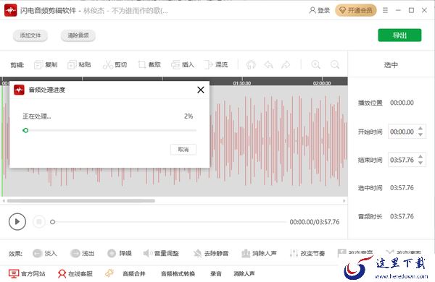Screen dimensions: 435x282
Task: Click the undo arrow icon
Action: [x=268, y=65]
